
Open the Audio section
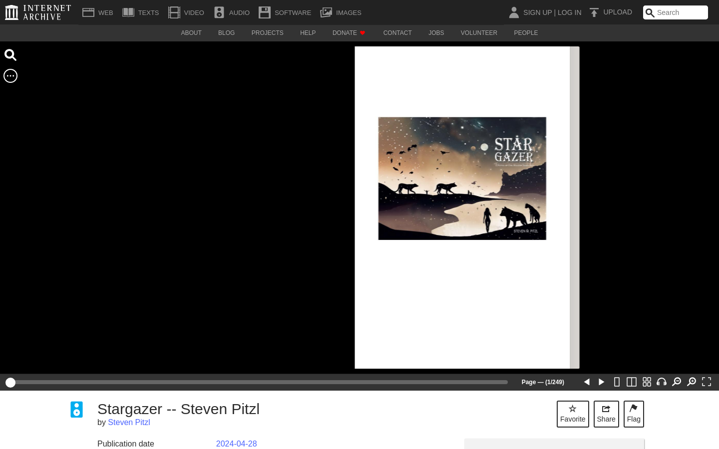click(x=232, y=12)
